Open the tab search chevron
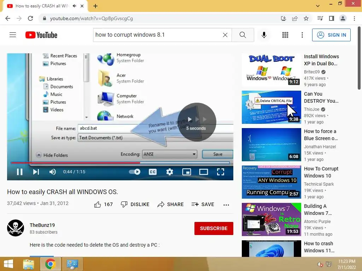The height and width of the screenshot is (271, 362). coord(318,6)
